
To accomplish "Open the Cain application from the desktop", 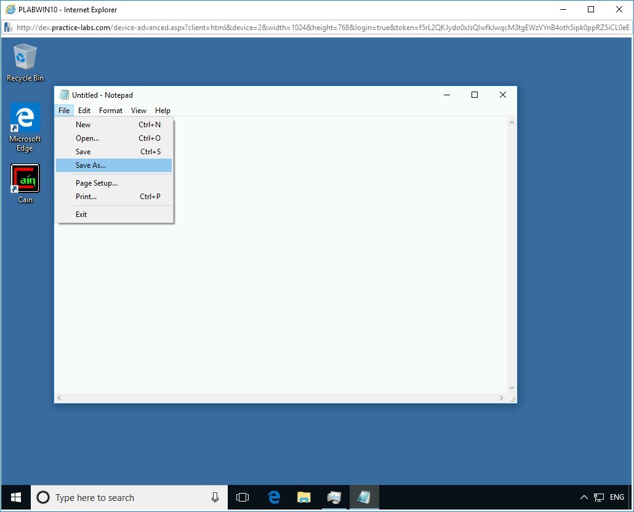I will point(25,178).
